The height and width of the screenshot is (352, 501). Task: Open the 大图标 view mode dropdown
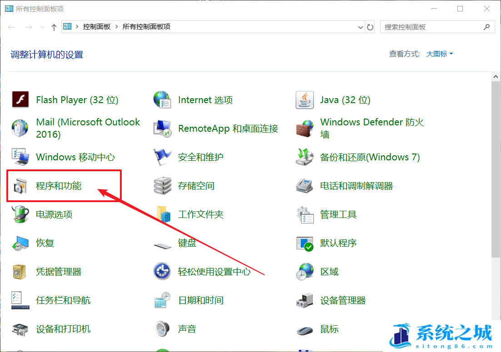tap(440, 54)
